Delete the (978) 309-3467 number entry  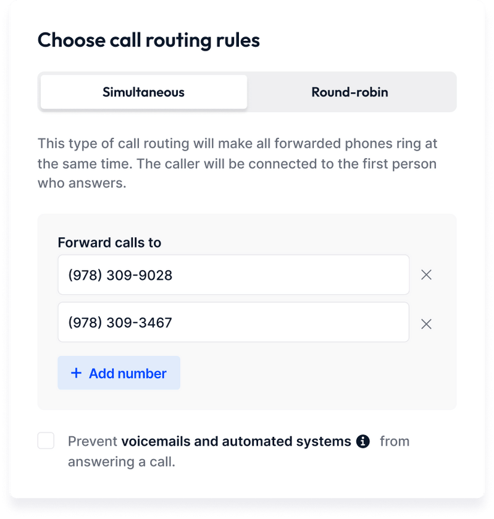(426, 323)
